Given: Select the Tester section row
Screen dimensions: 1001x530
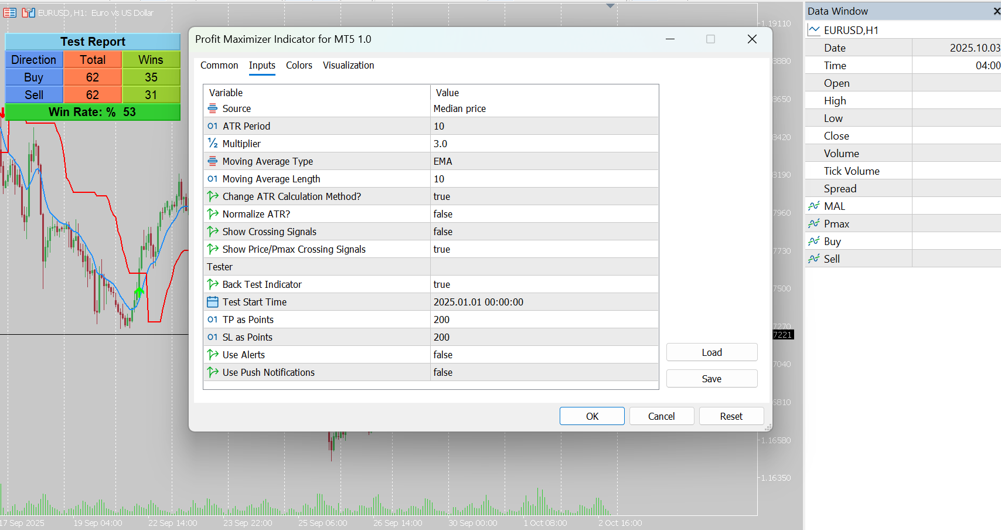Looking at the screenshot, I should click(x=431, y=267).
